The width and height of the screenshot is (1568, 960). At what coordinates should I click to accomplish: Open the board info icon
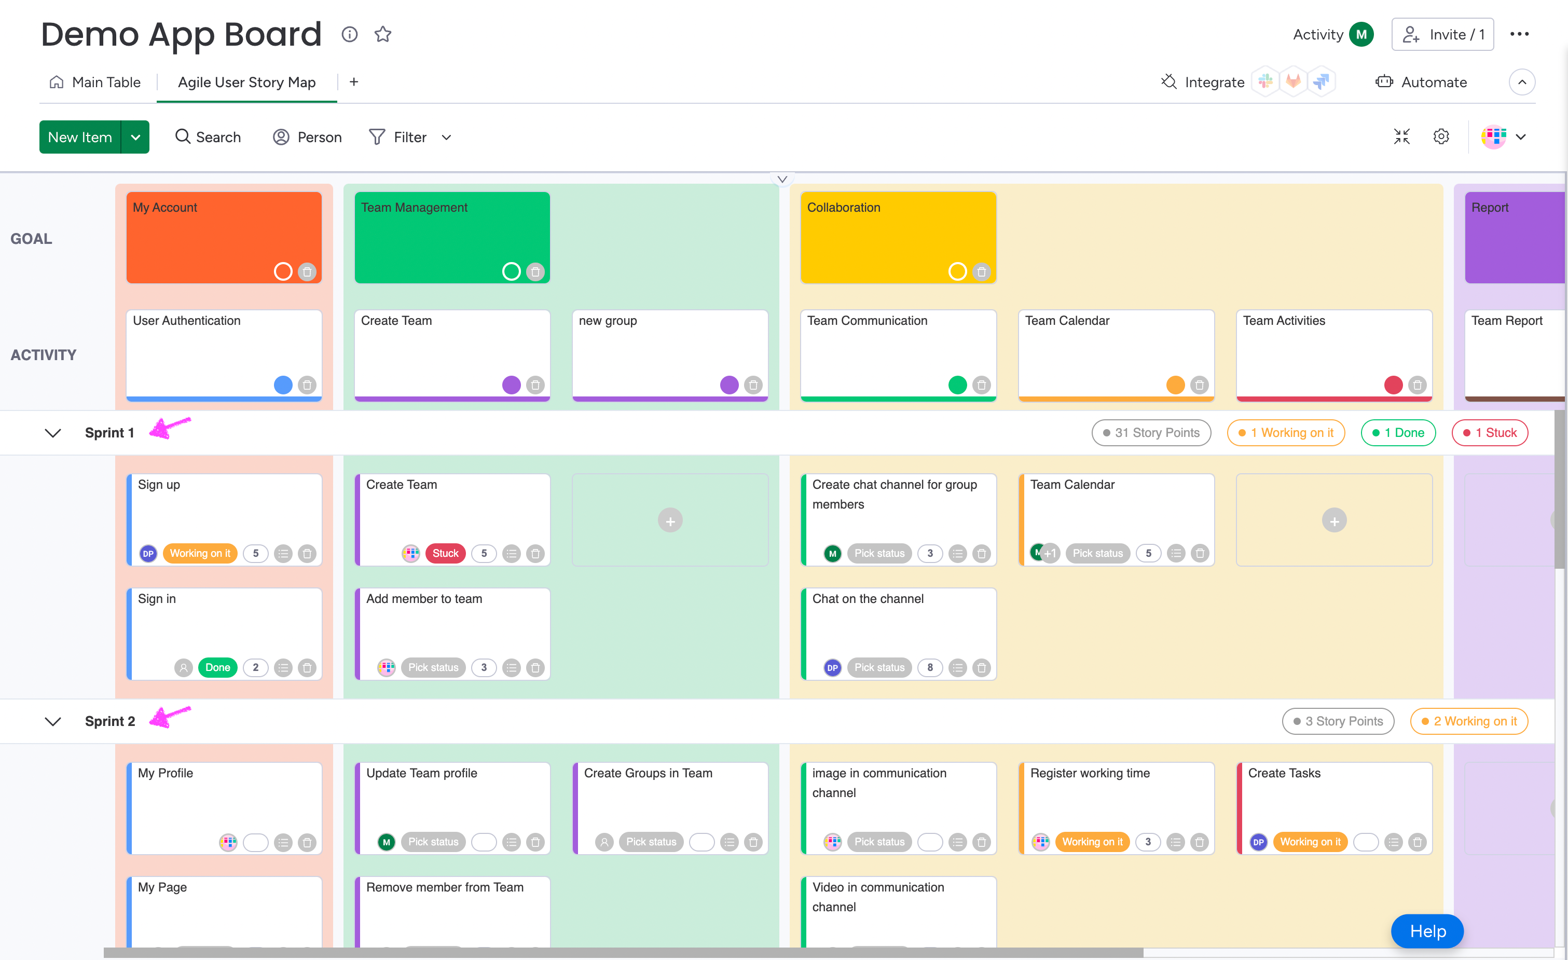click(x=349, y=34)
